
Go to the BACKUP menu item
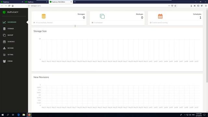click(x=10, y=35)
